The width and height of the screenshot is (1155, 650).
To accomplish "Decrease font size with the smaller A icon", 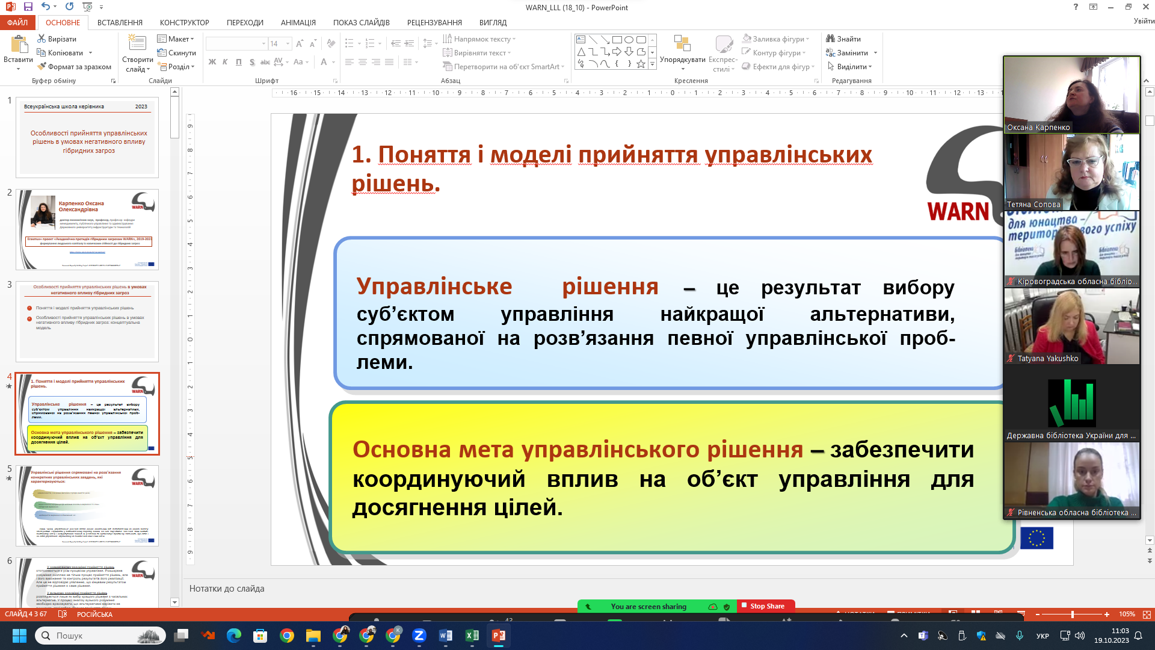I will 313,44.
